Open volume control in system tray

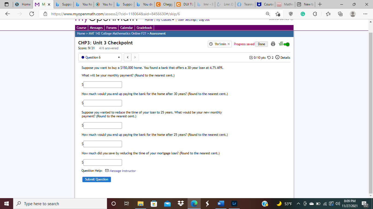click(337, 204)
